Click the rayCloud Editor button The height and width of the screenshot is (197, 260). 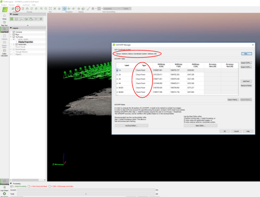pos(130,125)
